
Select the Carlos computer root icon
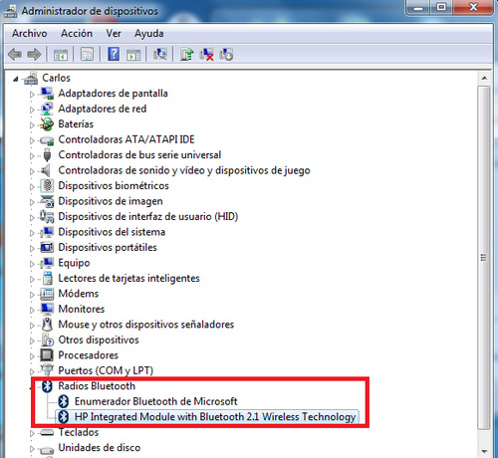(x=31, y=78)
